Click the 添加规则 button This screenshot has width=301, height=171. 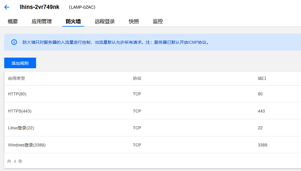tap(20, 63)
